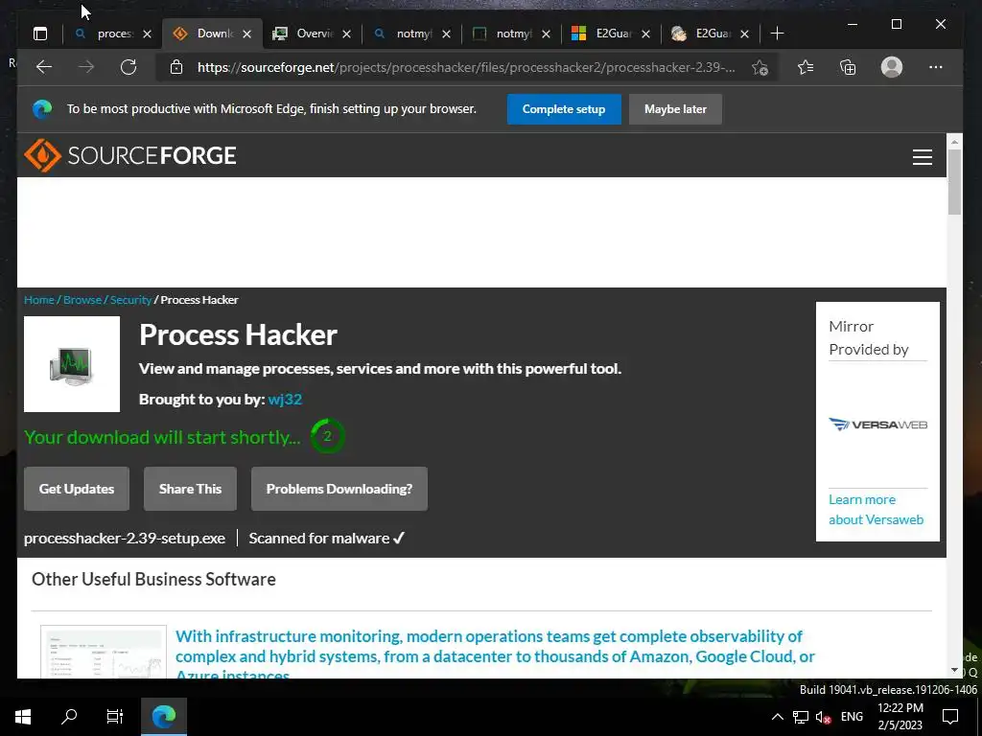The height and width of the screenshot is (736, 982).
Task: Click the Edge icon on the taskbar
Action: pyautogui.click(x=164, y=717)
